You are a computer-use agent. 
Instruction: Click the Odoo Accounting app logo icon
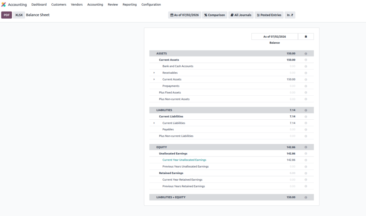[x=4, y=4]
